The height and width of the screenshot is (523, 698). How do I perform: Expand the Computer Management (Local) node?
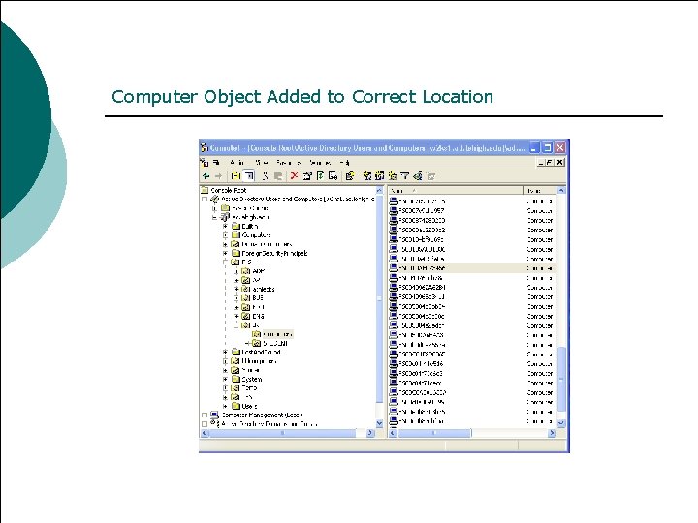(205, 415)
